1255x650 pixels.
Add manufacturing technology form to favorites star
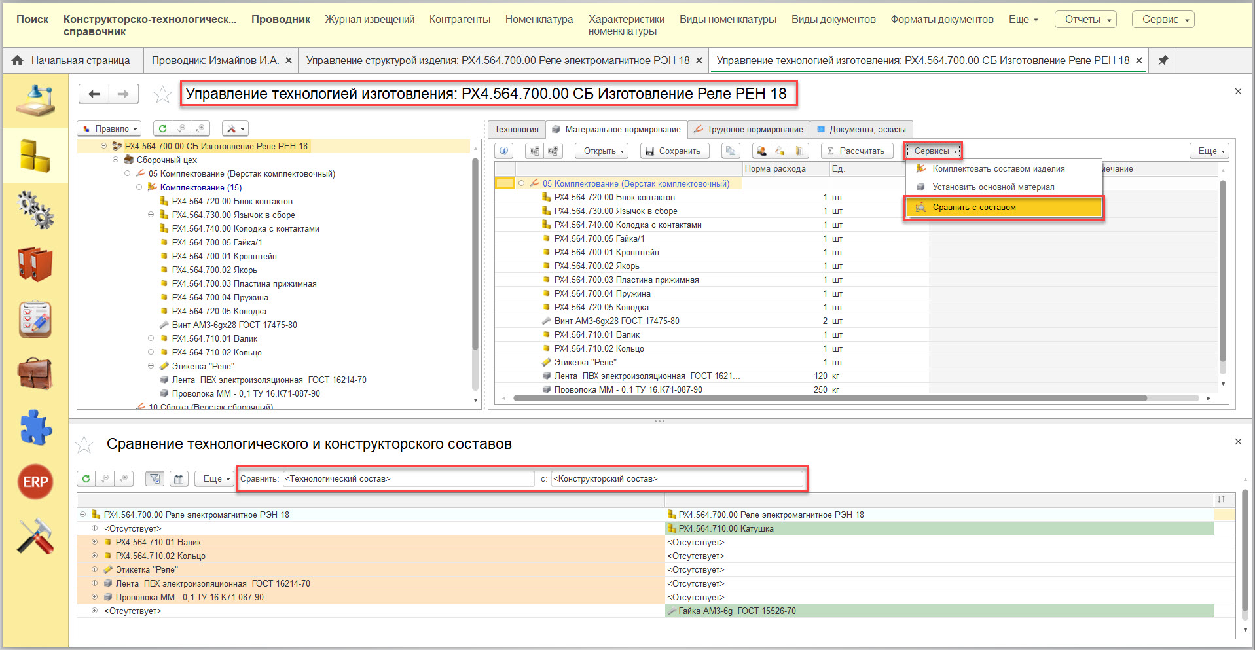tap(162, 95)
